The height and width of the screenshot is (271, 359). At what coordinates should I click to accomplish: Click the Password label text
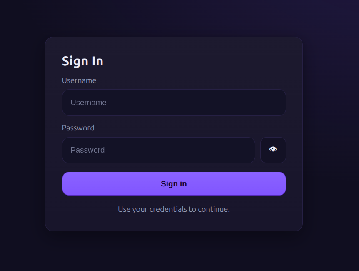tap(78, 128)
